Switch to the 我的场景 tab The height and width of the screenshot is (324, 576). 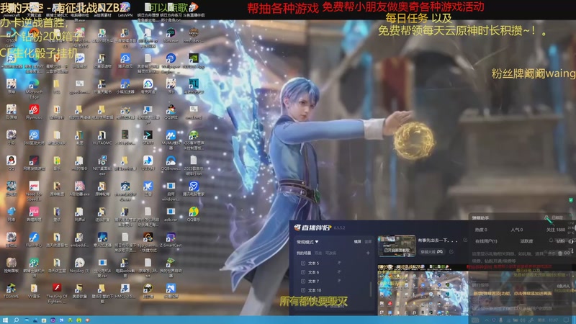[x=304, y=253]
